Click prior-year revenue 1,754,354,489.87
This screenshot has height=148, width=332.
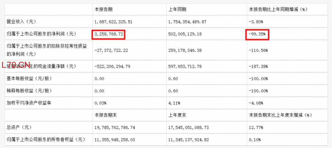pos(188,22)
